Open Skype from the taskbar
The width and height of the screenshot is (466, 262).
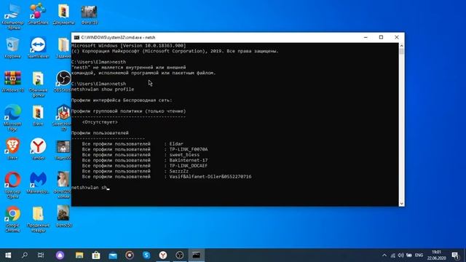click(x=146, y=255)
